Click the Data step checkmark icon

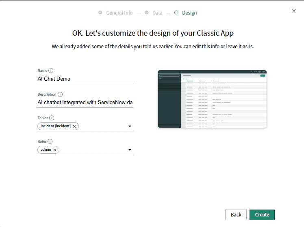(147, 13)
